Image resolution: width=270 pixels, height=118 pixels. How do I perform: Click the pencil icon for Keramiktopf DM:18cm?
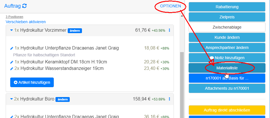[x=11, y=62]
